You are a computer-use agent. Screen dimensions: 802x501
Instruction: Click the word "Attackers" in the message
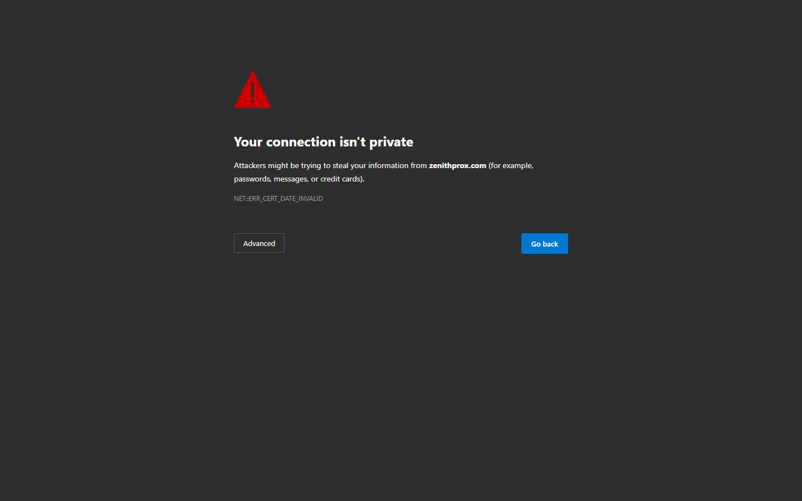click(250, 165)
